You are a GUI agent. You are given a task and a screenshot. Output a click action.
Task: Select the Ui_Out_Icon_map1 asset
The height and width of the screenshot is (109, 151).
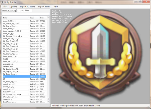tap(24, 49)
